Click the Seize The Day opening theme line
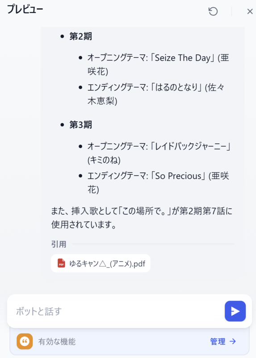Screen dimensions: 256x358 [x=158, y=64]
